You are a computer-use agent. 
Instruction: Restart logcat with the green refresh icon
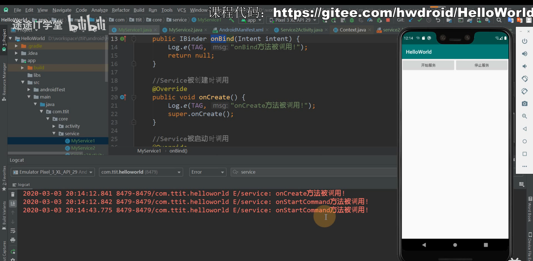coord(13,251)
